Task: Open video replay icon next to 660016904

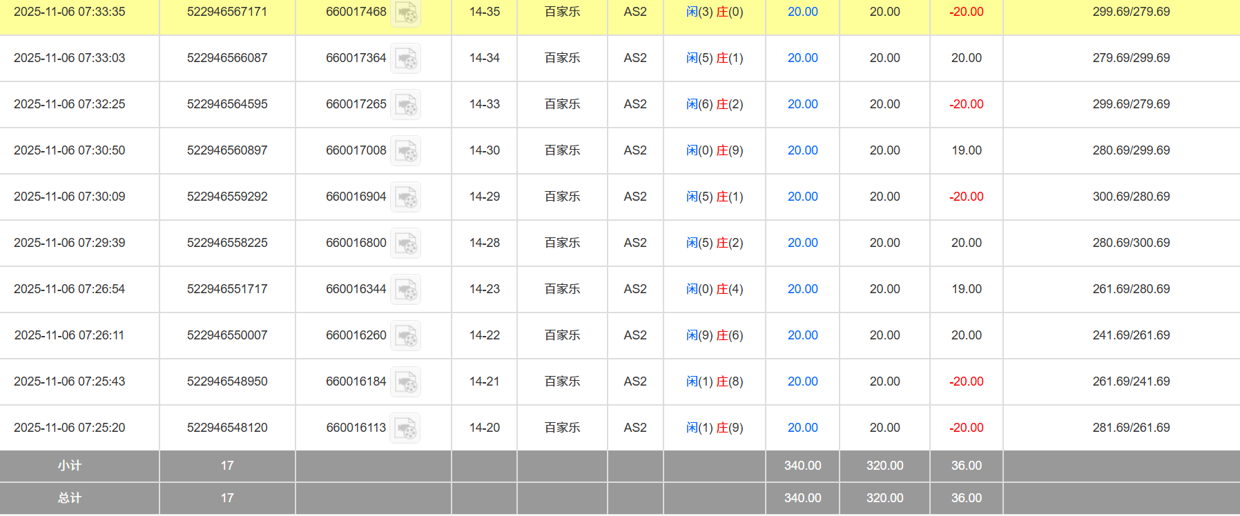Action: 405,197
